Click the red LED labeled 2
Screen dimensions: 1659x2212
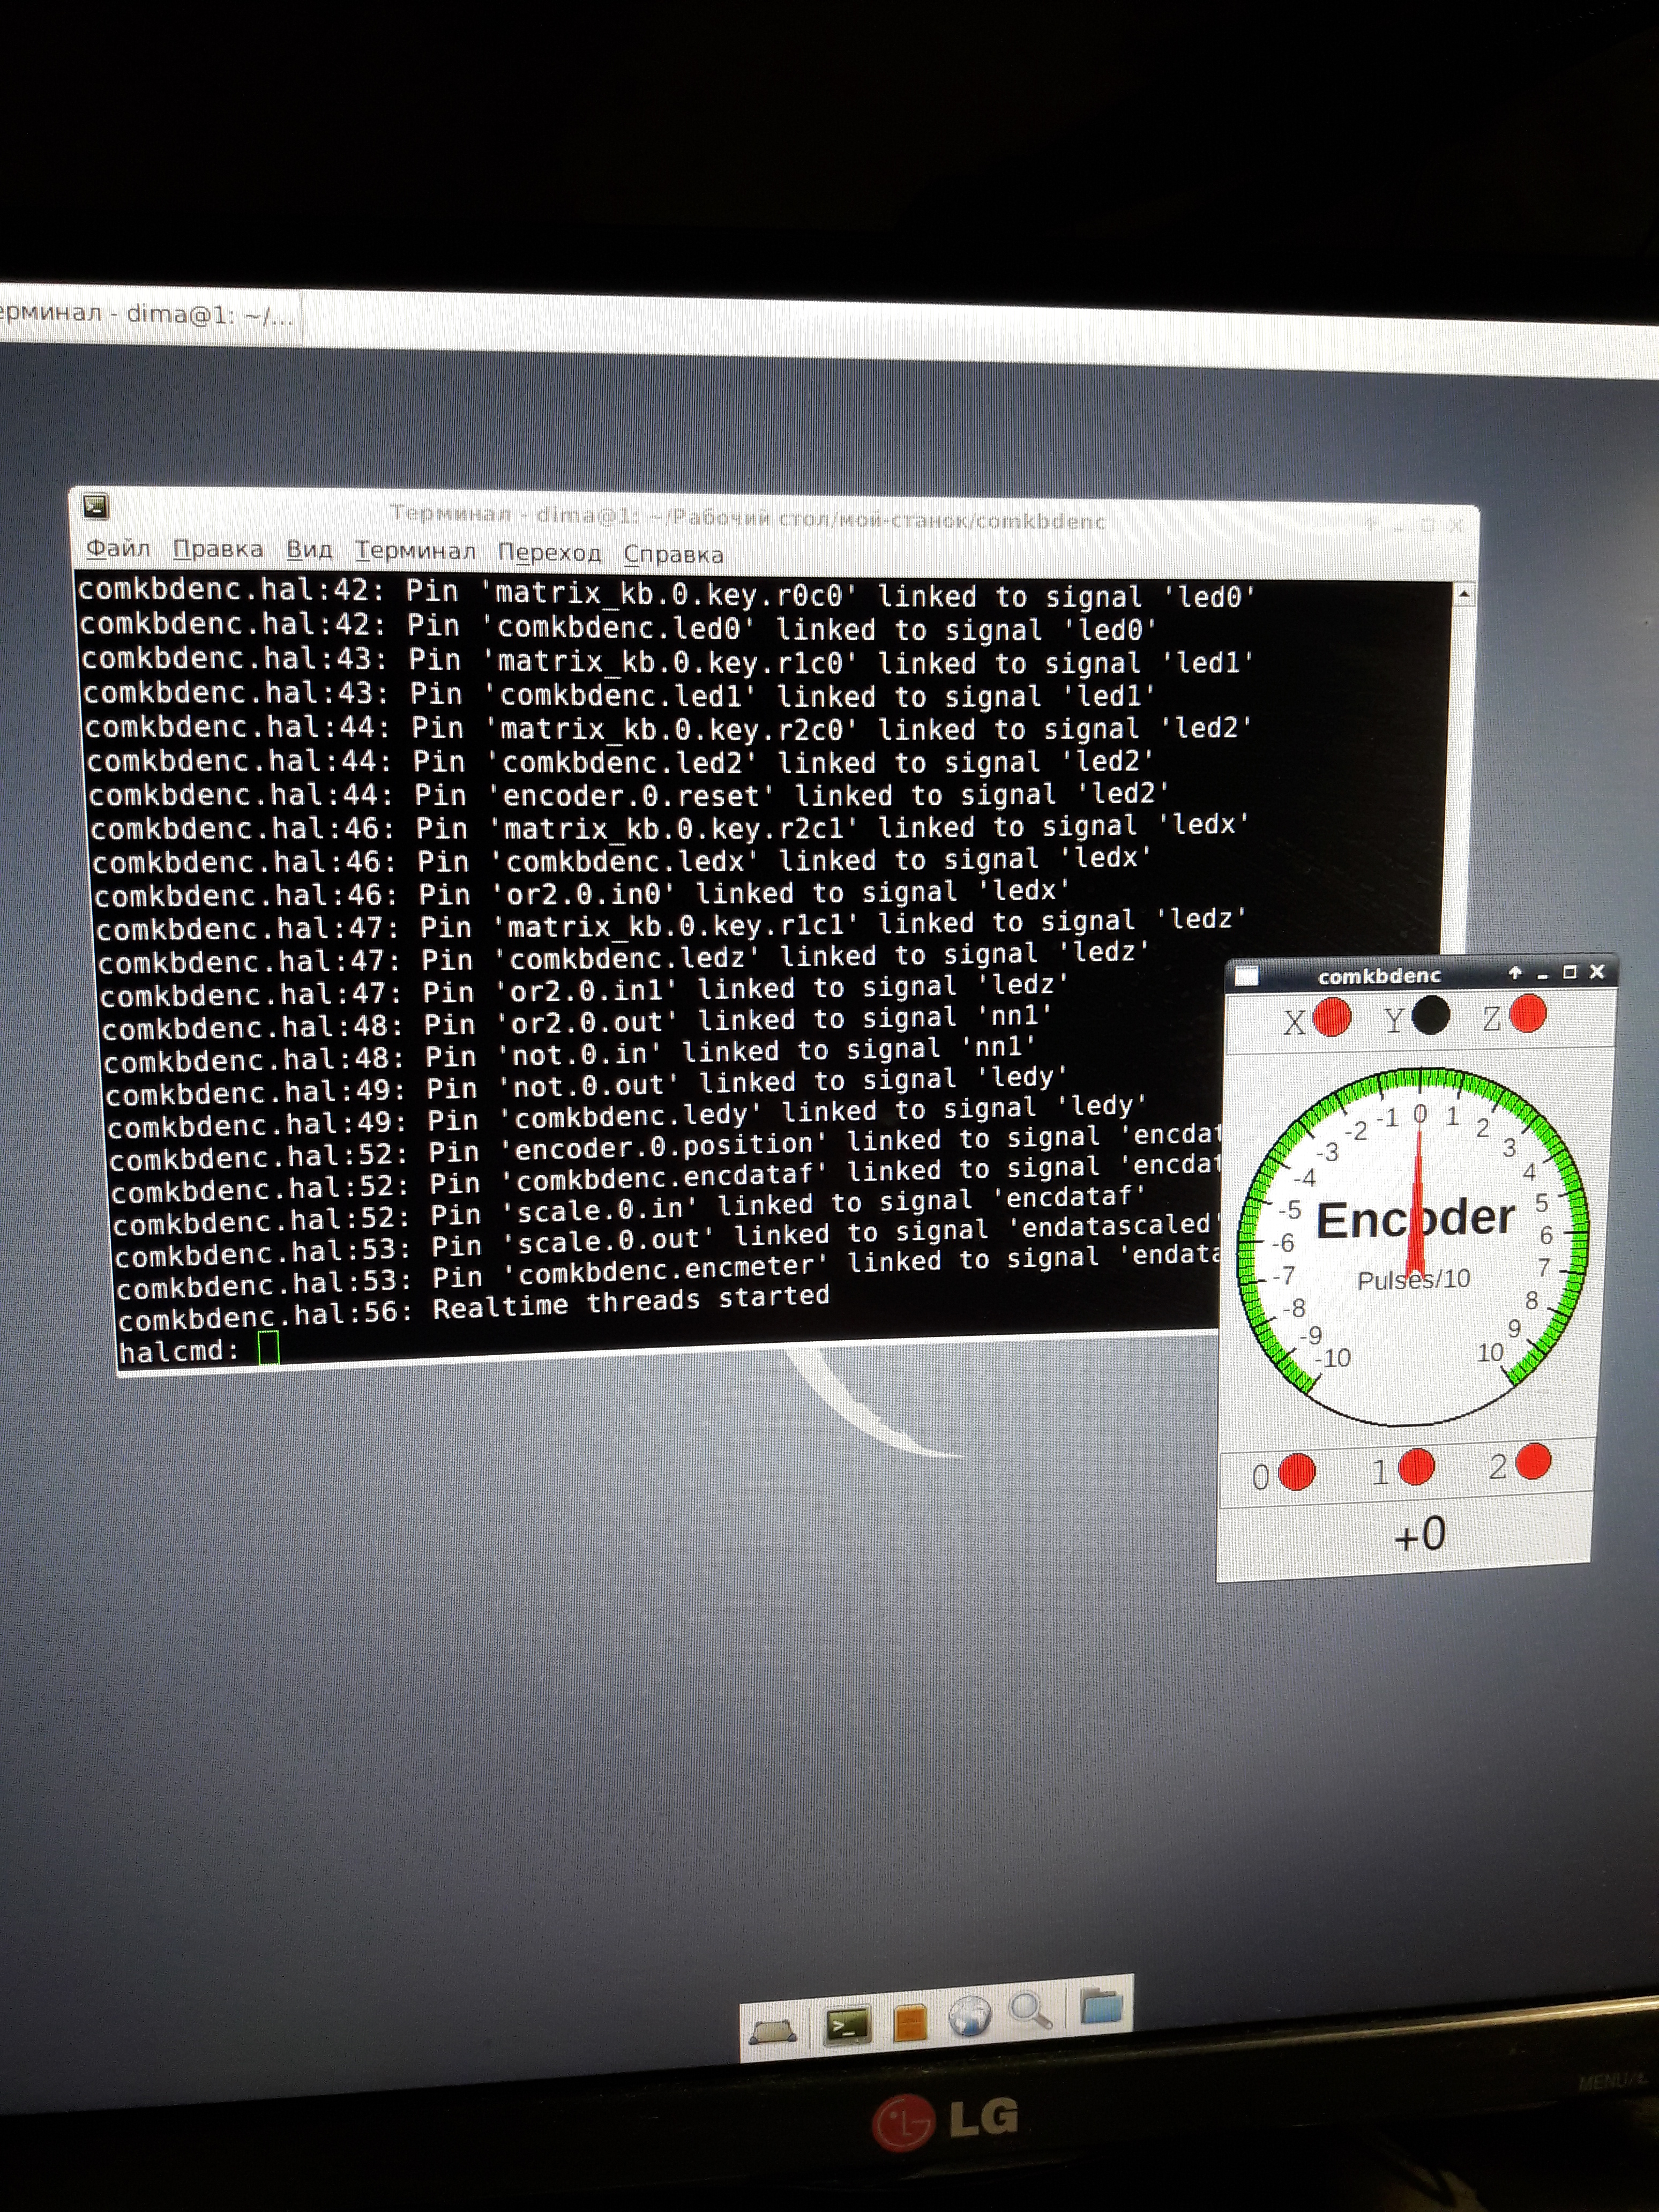(1533, 1461)
